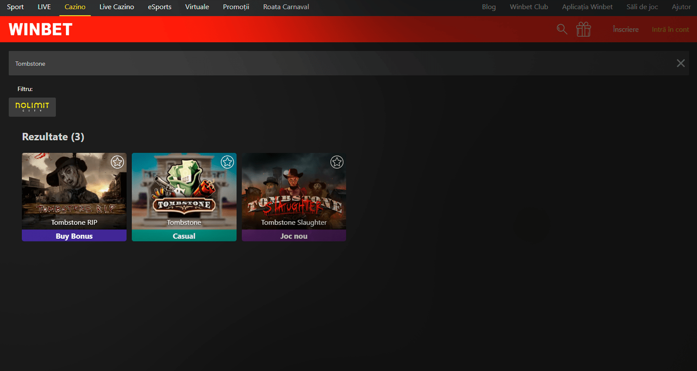The height and width of the screenshot is (371, 697).
Task: Go to the eSports section
Action: click(x=159, y=7)
